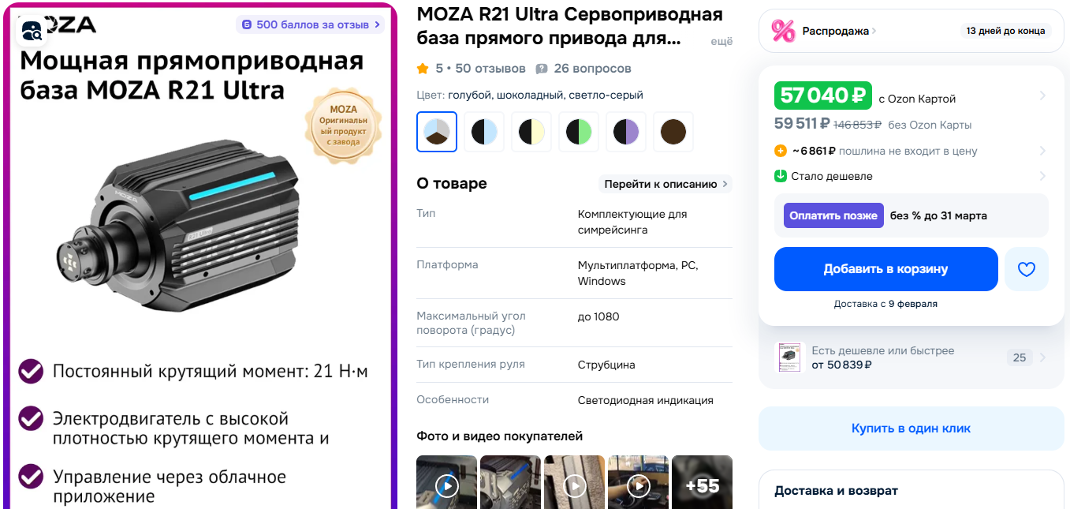Choose the solid brown color swatch
Screen dimensions: 1070x509
pos(673,132)
